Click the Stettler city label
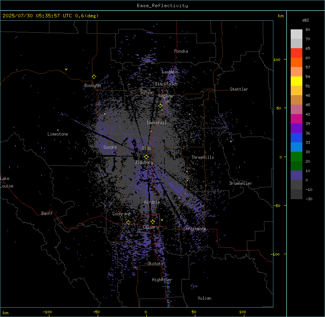This screenshot has width=325, height=317. click(239, 89)
